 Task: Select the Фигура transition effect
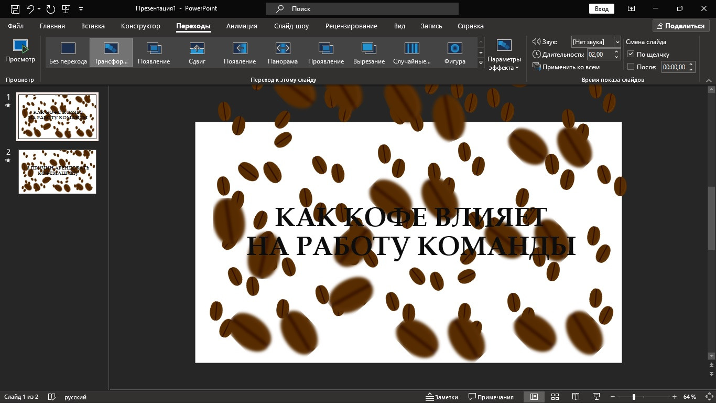(454, 53)
